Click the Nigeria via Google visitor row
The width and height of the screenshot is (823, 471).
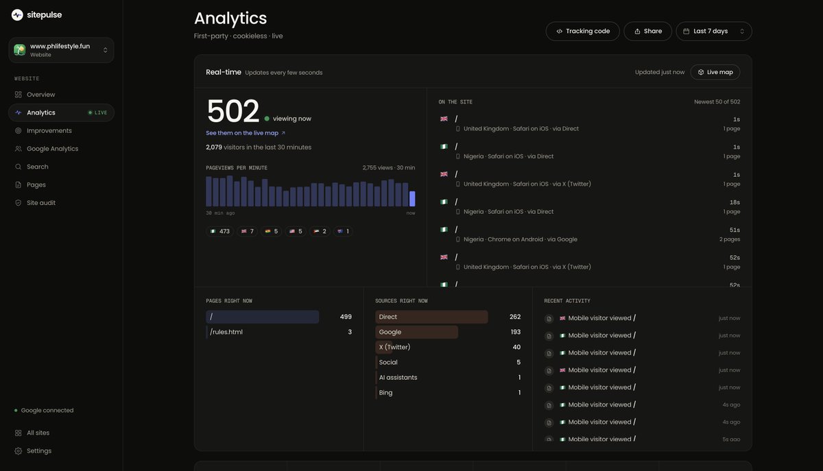pyautogui.click(x=589, y=234)
